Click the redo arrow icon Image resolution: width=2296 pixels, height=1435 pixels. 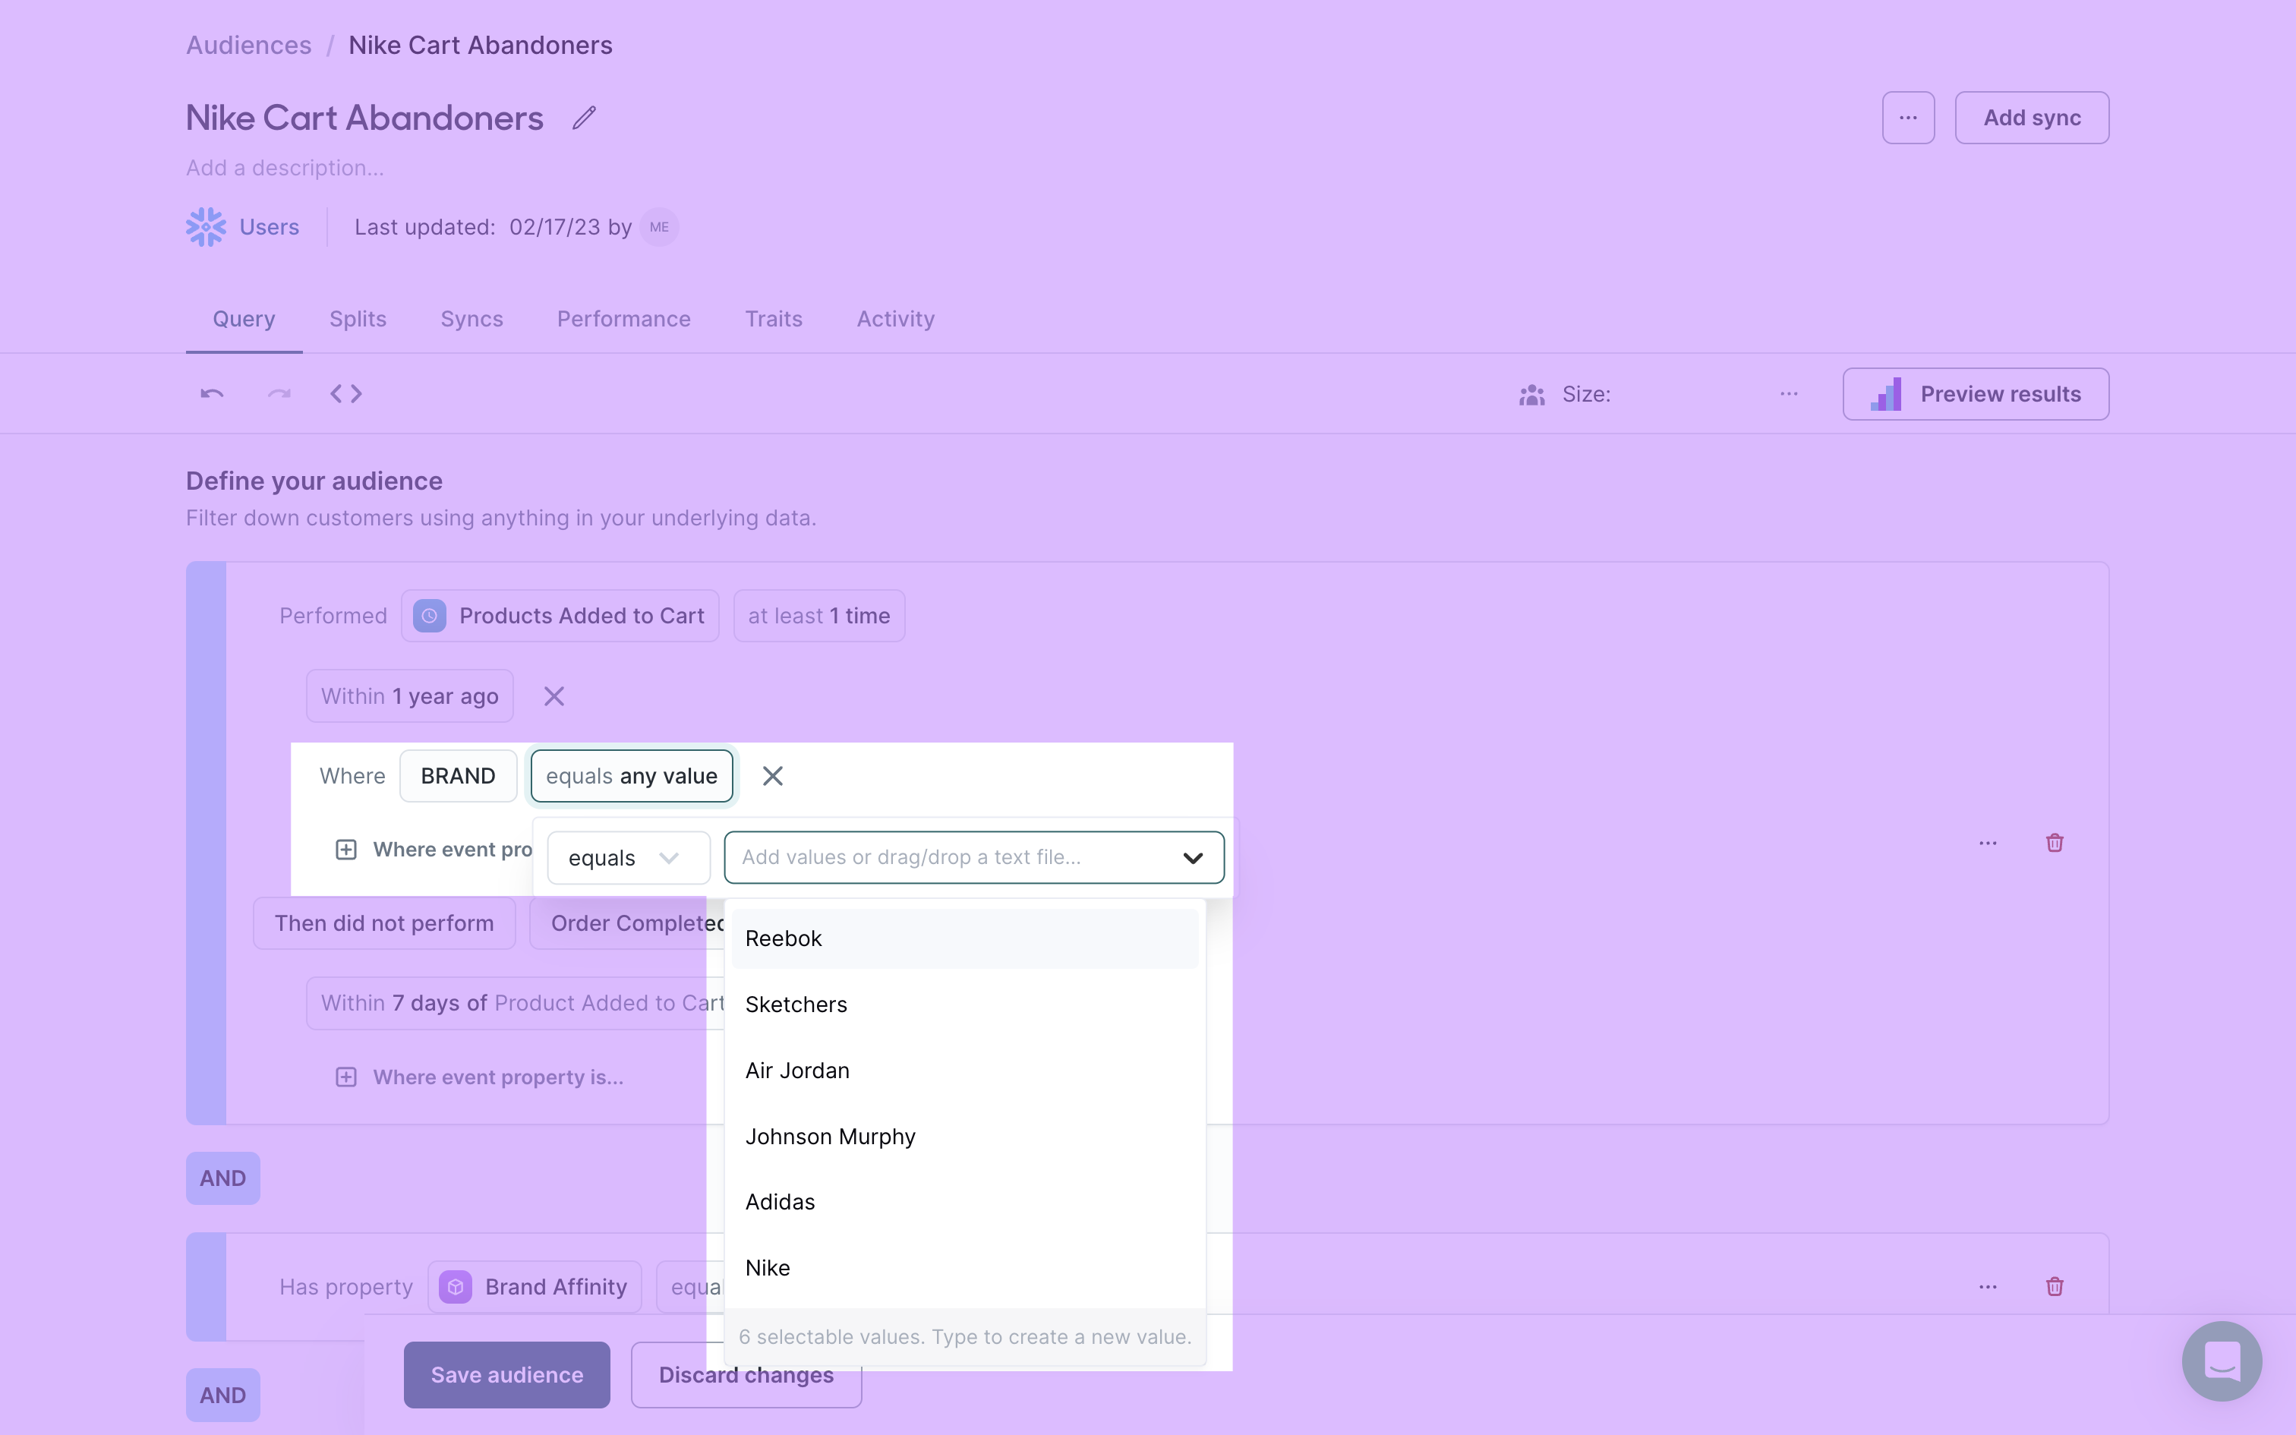pos(278,392)
